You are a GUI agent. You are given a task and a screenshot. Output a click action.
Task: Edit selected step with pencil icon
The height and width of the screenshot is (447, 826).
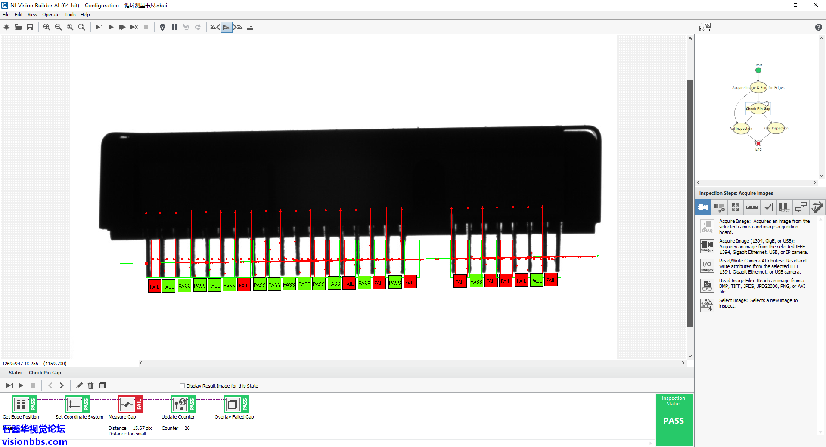pyautogui.click(x=79, y=385)
